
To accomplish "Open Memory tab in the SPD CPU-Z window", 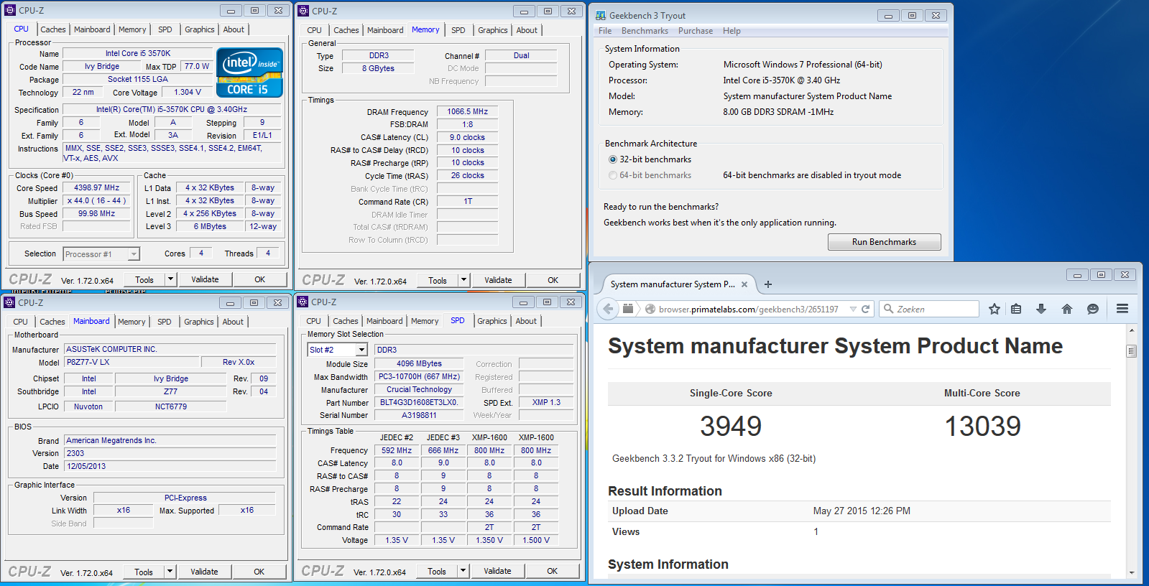I will [425, 321].
